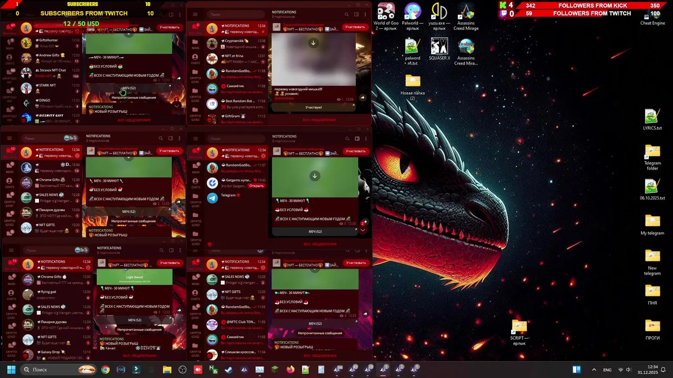The width and height of the screenshot is (673, 378).
Task: Click the Windows Start button
Action: (11, 370)
